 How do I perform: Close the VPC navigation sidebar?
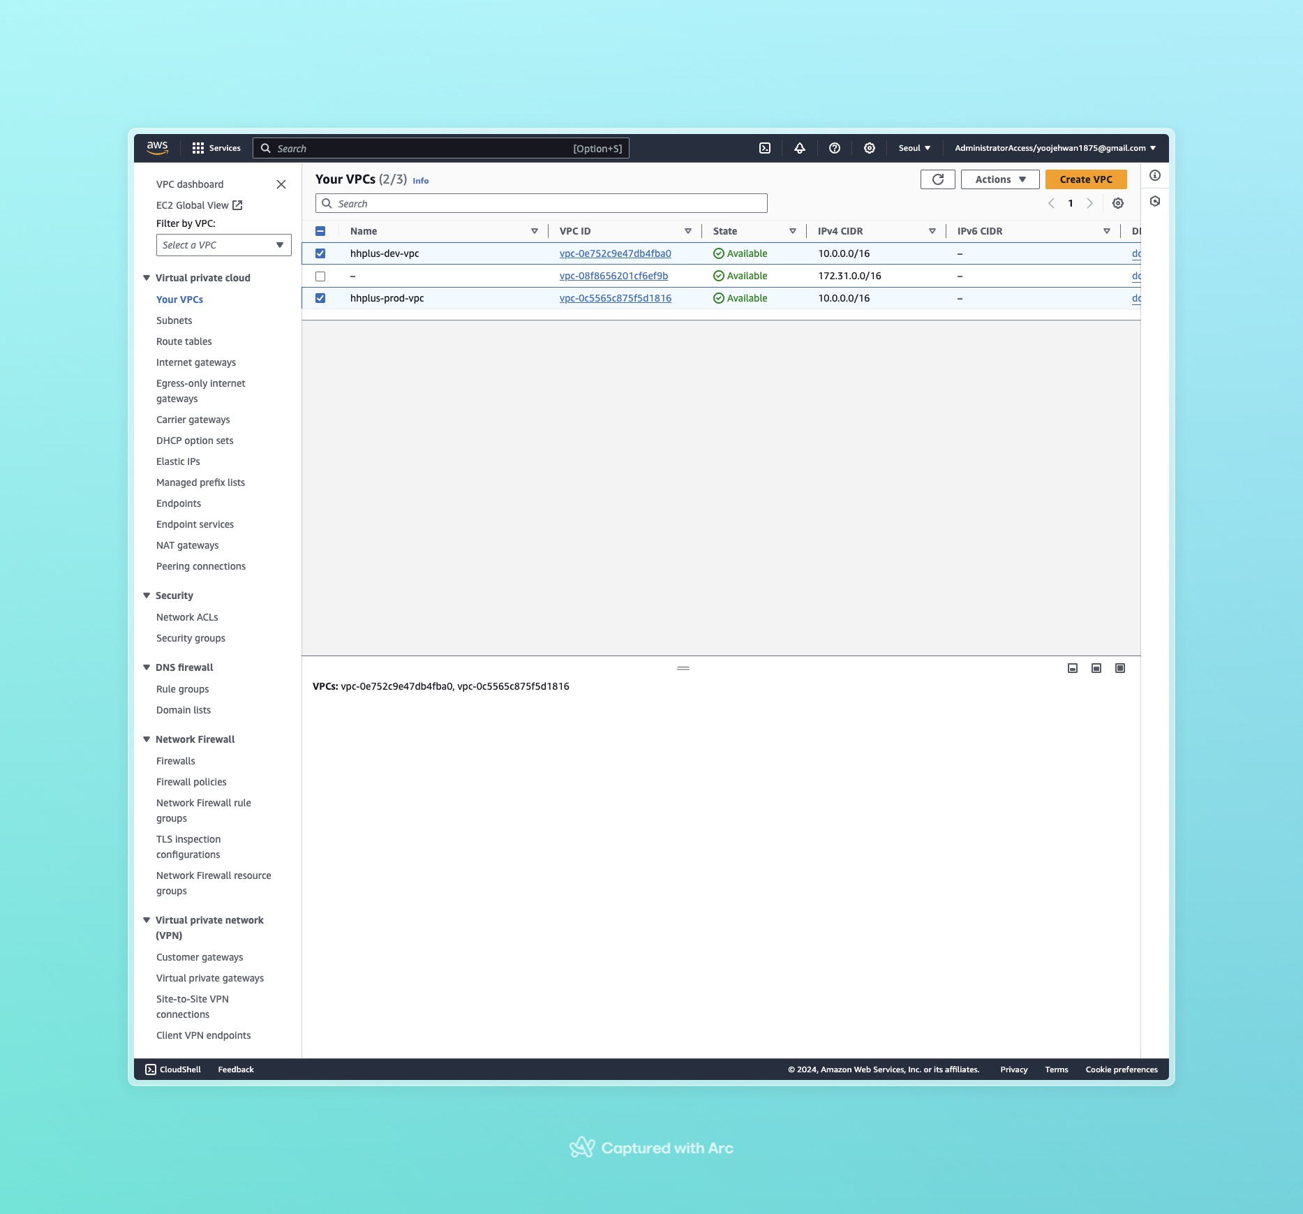click(x=281, y=184)
